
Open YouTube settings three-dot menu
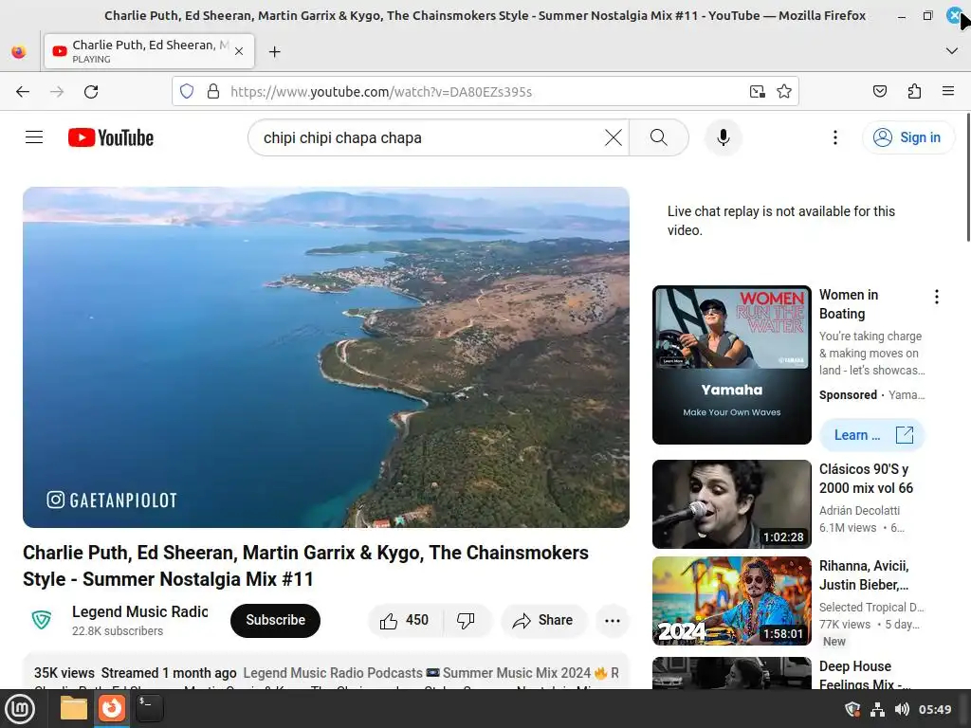(834, 137)
